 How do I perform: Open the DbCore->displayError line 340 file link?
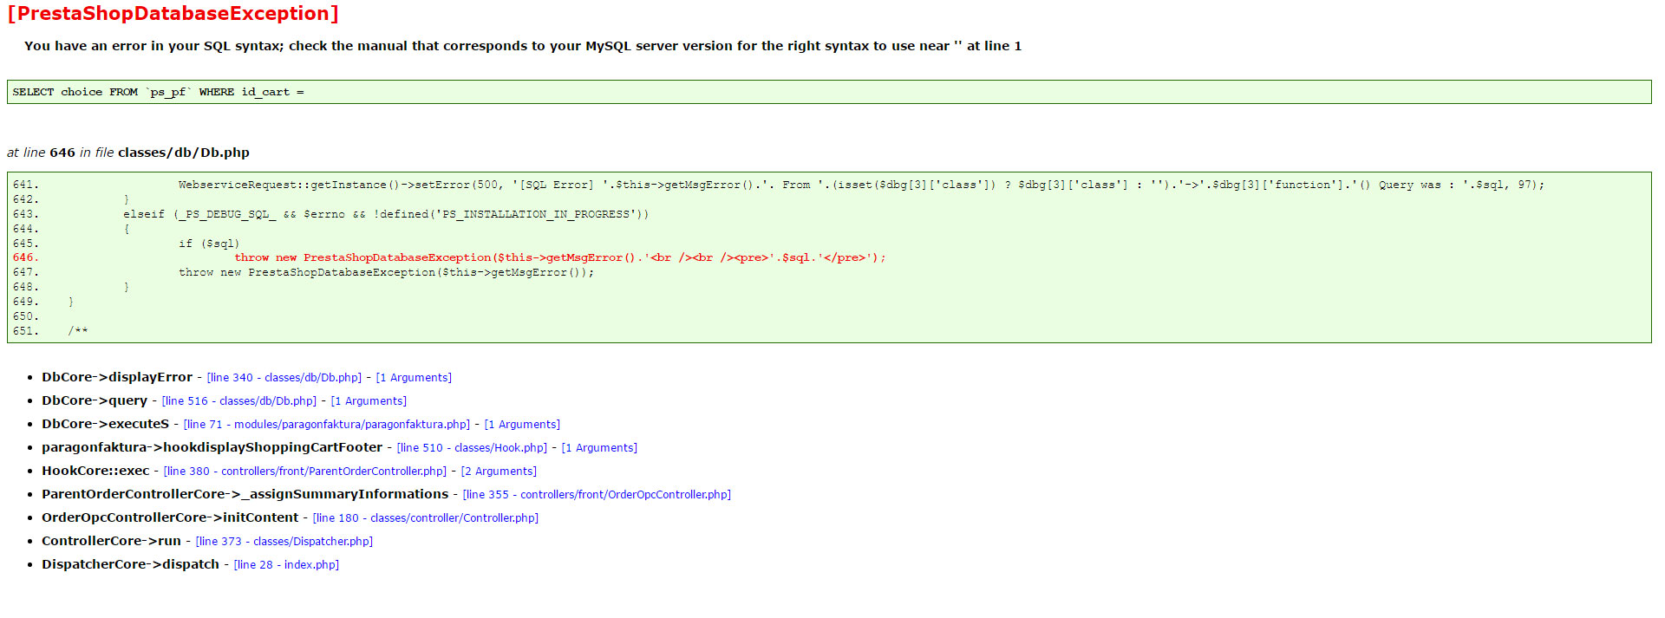tap(284, 378)
